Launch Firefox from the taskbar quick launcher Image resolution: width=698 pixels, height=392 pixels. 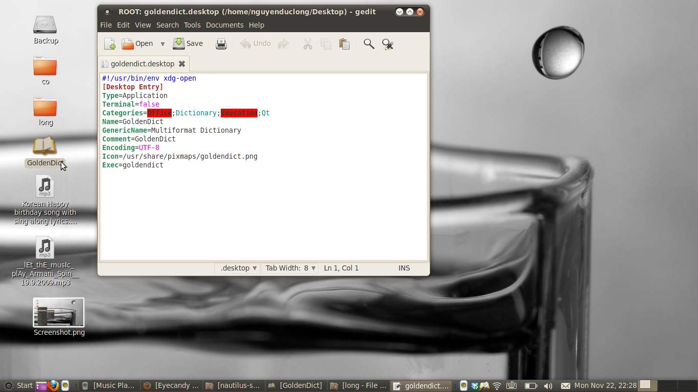pos(54,385)
